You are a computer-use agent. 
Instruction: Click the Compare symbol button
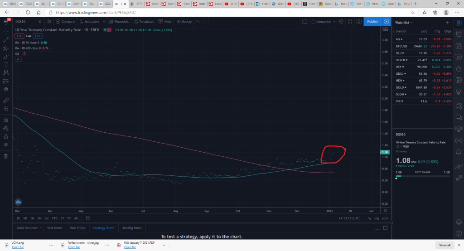66,21
